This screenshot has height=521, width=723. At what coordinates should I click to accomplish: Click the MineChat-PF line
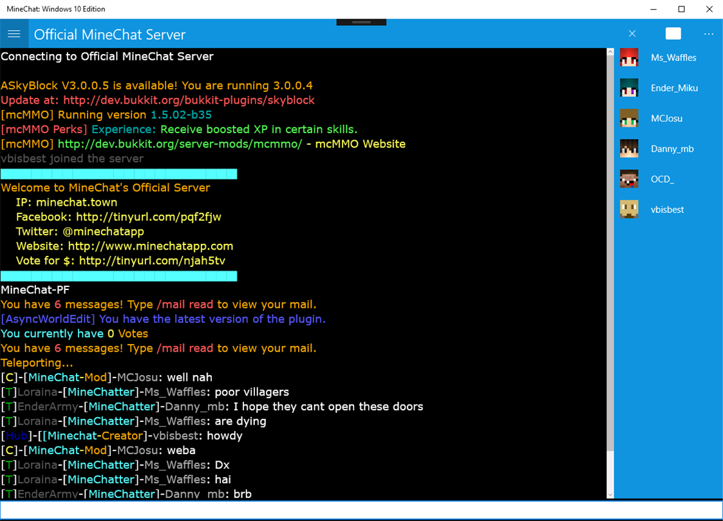point(35,289)
